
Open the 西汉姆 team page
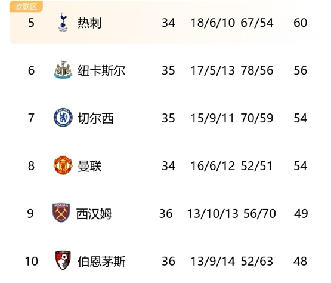pyautogui.click(x=94, y=214)
